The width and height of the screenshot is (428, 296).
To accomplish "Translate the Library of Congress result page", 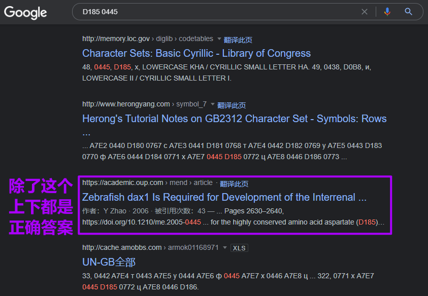I will click(x=238, y=40).
